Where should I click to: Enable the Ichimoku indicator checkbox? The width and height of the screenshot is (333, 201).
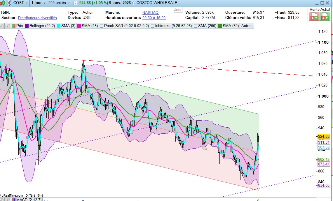pyautogui.click(x=152, y=26)
